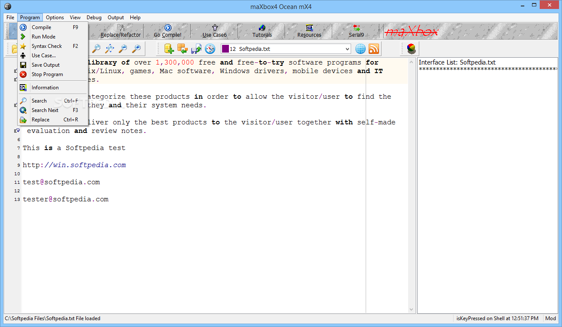Open the Options menu

pos(55,18)
